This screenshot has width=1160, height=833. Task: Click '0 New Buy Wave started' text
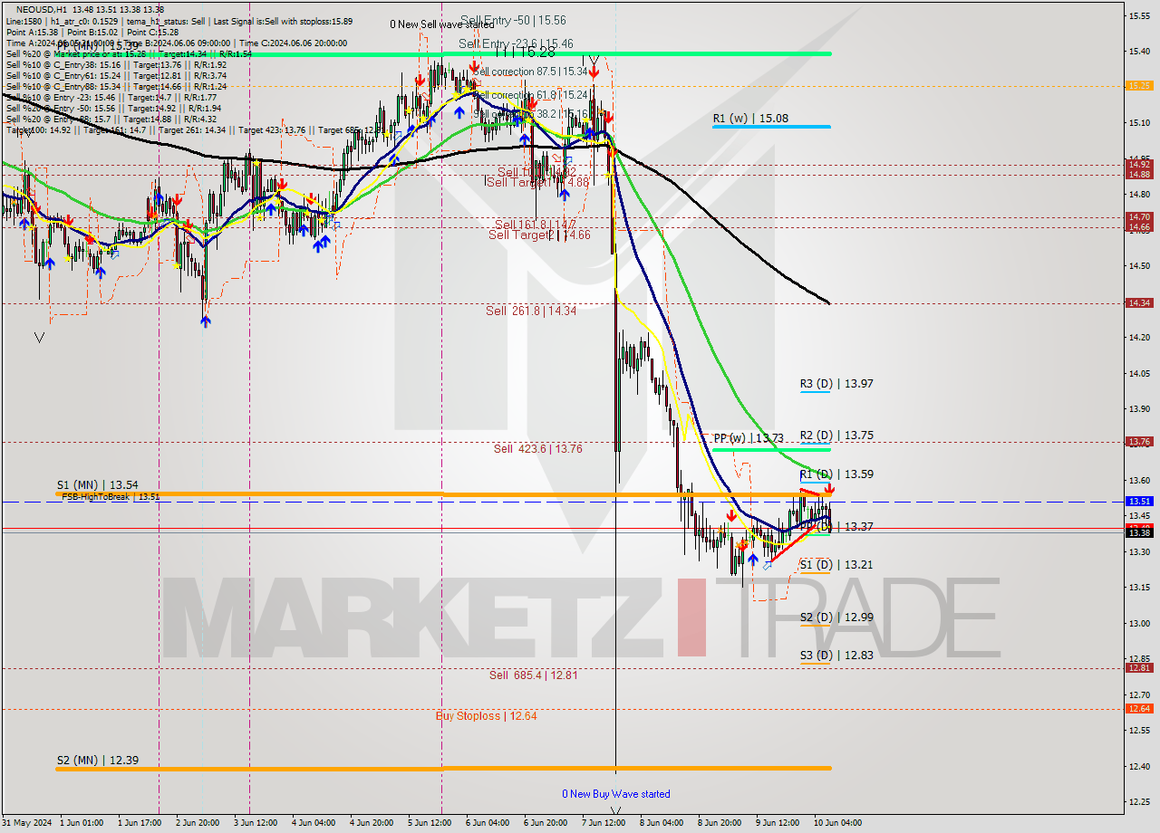(x=616, y=794)
